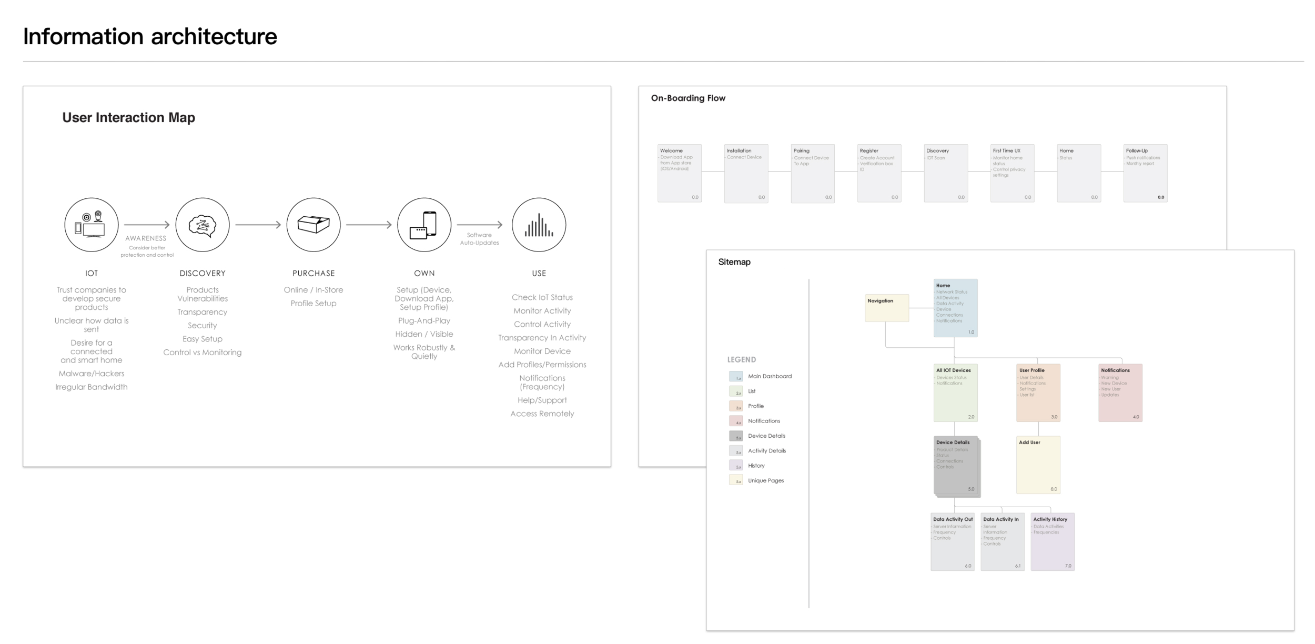Image resolution: width=1315 pixels, height=644 pixels.
Task: Click the brain icon above Discovery
Action: point(203,225)
